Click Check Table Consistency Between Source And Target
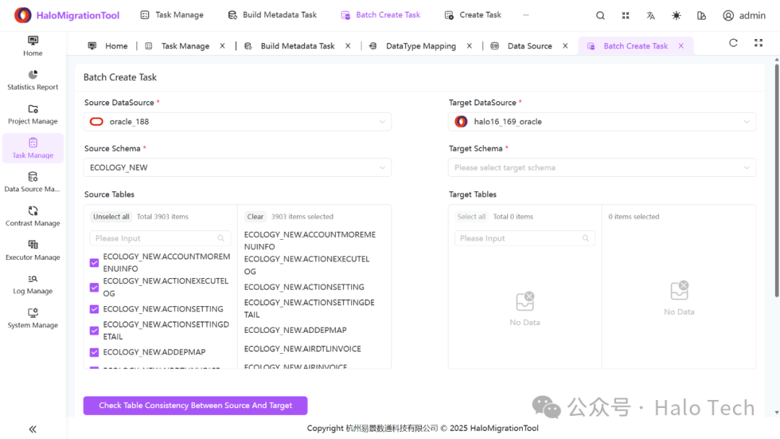 196,406
